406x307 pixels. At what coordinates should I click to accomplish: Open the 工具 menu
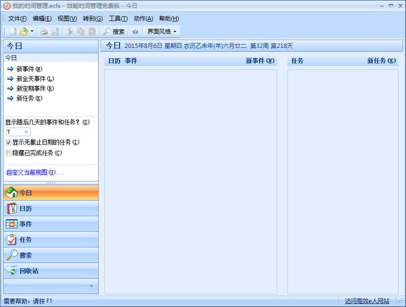118,18
